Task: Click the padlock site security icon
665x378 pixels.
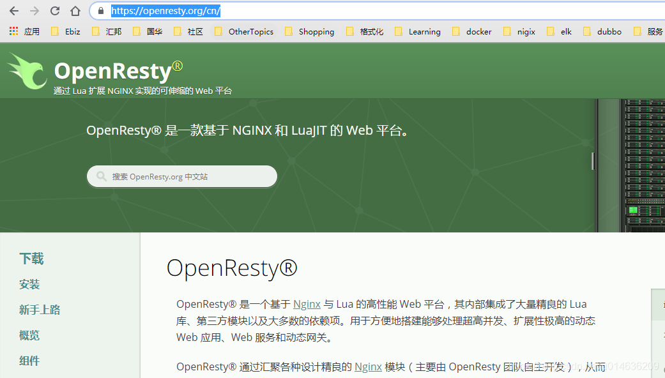Action: point(101,11)
